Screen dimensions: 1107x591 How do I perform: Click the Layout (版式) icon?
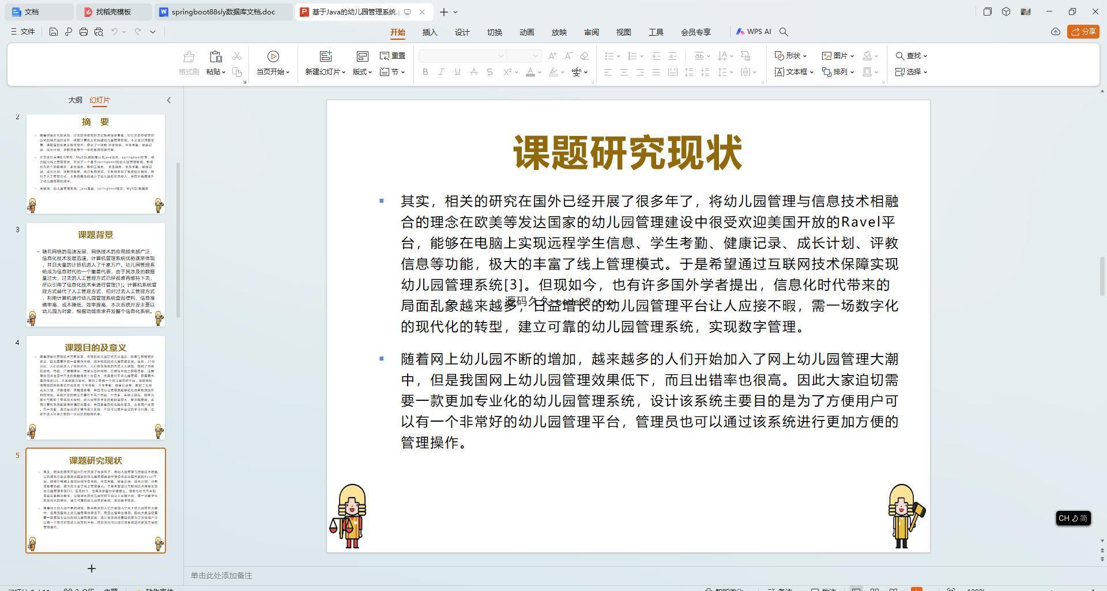point(362,56)
